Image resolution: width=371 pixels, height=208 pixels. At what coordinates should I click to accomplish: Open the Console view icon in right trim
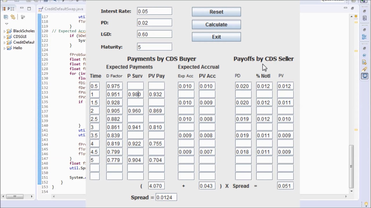tap(364, 76)
